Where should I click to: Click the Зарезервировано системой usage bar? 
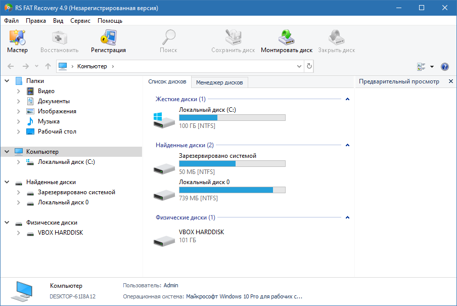tap(232, 164)
